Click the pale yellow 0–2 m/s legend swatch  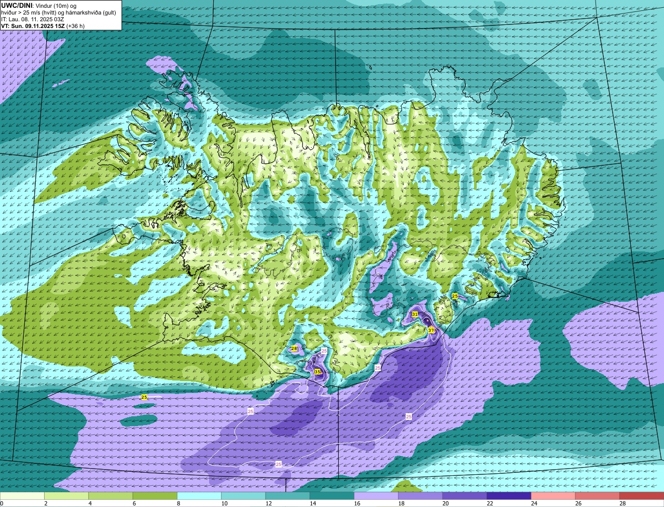click(x=22, y=496)
